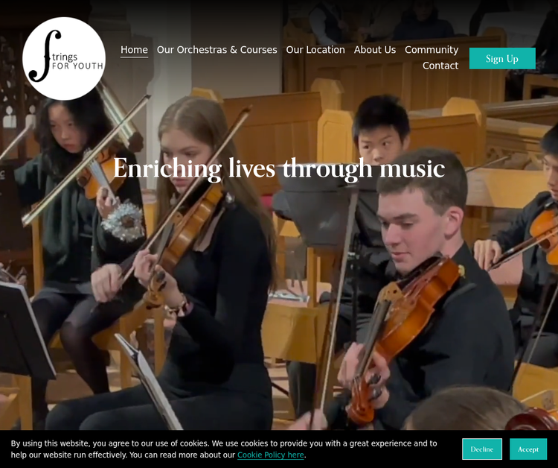558x468 pixels.
Task: Click the teal Sign Up button
Action: 502,58
